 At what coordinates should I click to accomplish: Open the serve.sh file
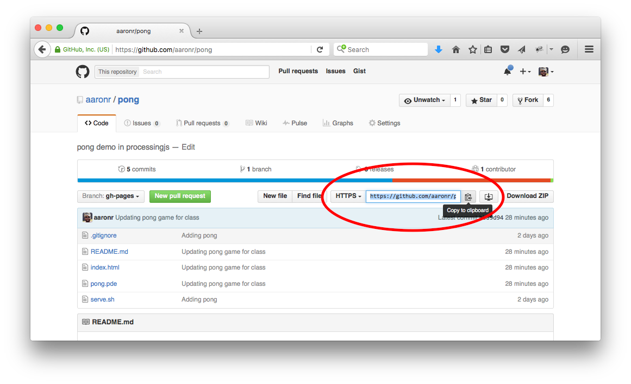pos(103,299)
